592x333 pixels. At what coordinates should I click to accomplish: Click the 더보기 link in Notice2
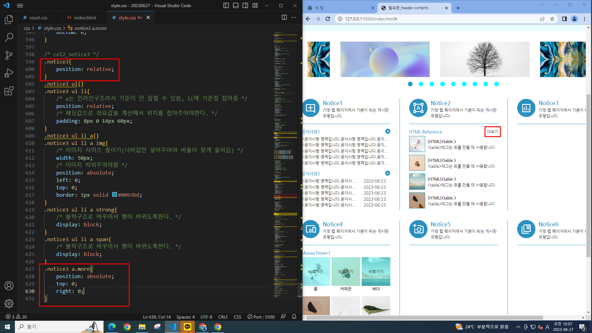pos(492,132)
